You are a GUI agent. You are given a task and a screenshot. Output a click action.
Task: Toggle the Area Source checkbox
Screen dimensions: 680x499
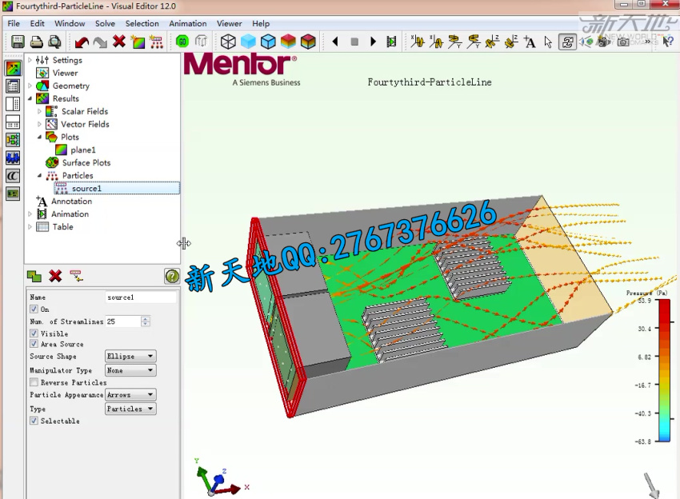click(x=34, y=344)
